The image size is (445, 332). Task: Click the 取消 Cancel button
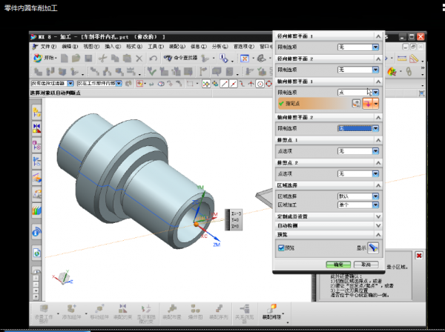[366, 265]
